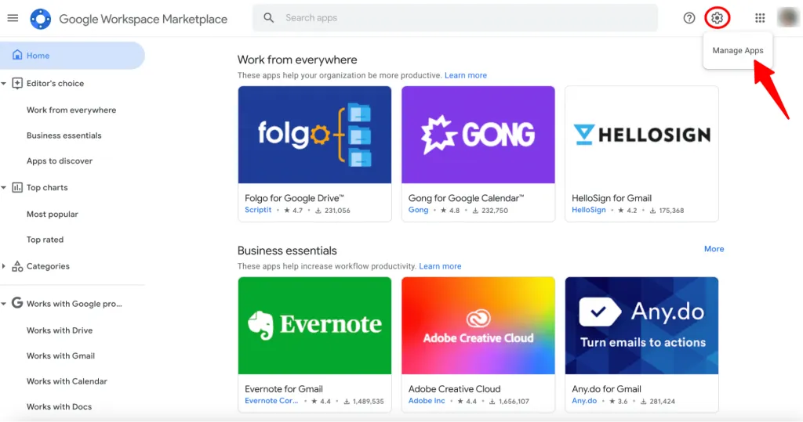Click Learn more under Work from everywhere
The width and height of the screenshot is (803, 422).
coord(466,75)
